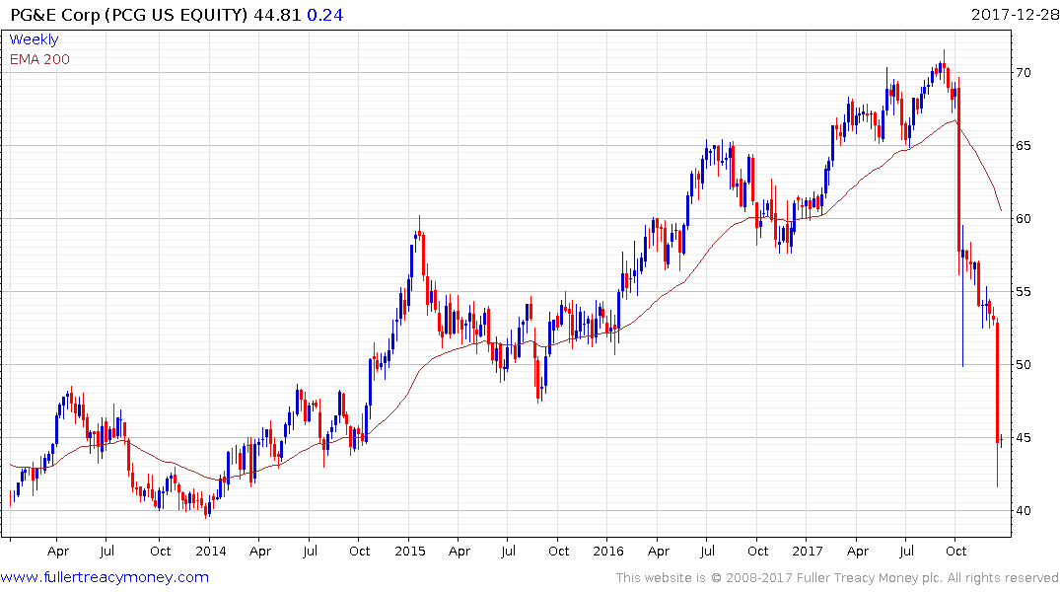
Task: Select the '45' price axis label
Action: pos(1023,438)
